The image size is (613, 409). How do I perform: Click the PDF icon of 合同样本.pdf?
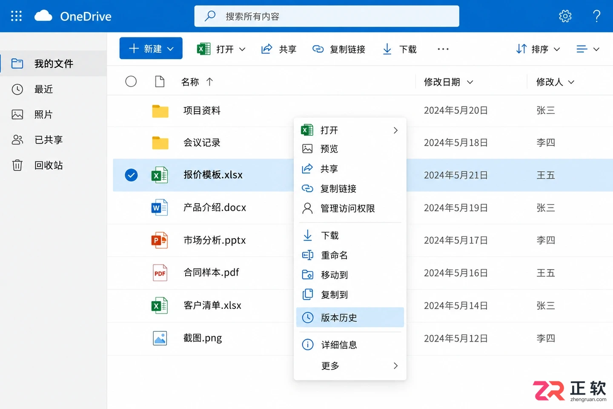pyautogui.click(x=160, y=273)
